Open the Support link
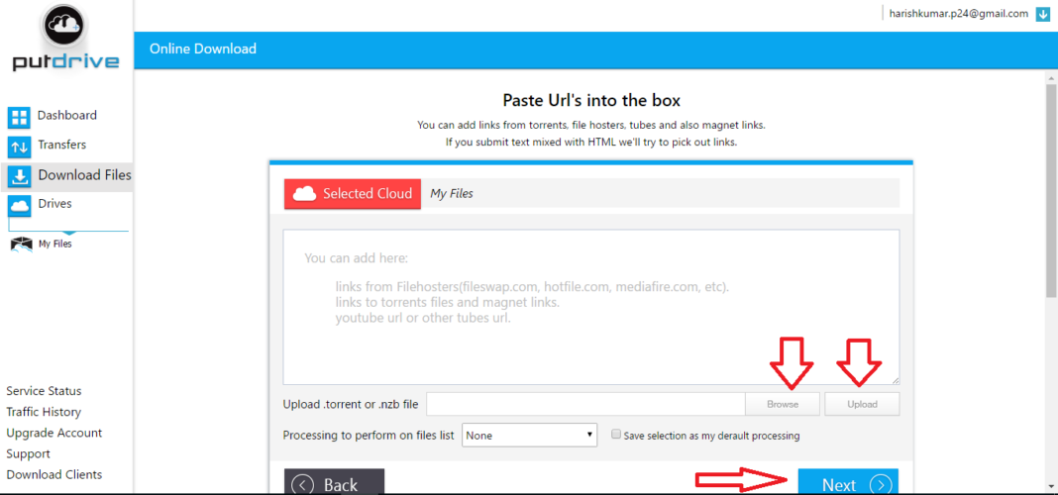This screenshot has height=495, width=1058. tap(29, 453)
